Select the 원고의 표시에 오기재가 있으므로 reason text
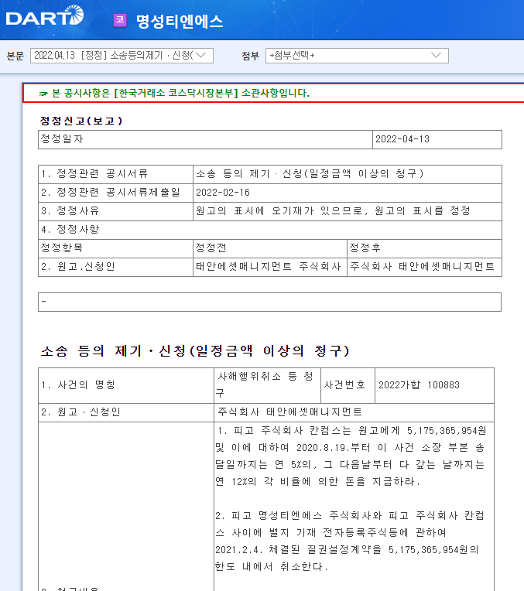 [x=333, y=210]
